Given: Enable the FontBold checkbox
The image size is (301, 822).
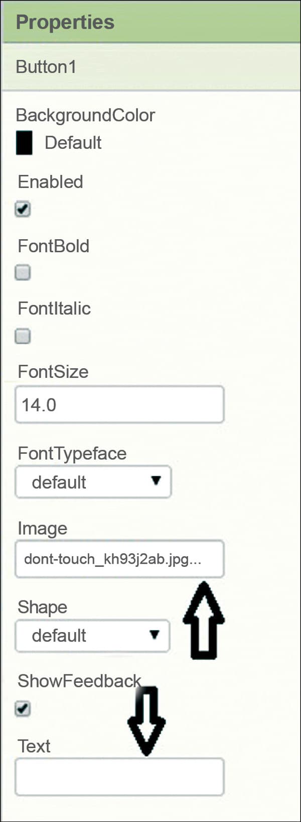Looking at the screenshot, I should pos(23,273).
